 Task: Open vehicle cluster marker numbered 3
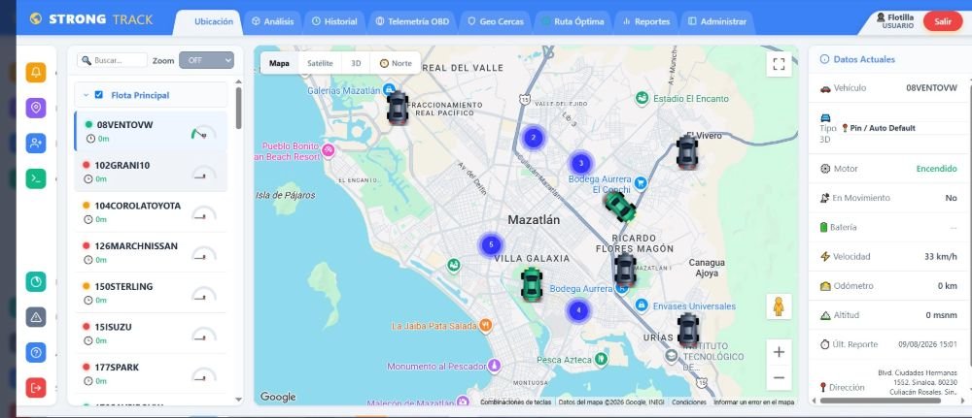click(x=581, y=163)
